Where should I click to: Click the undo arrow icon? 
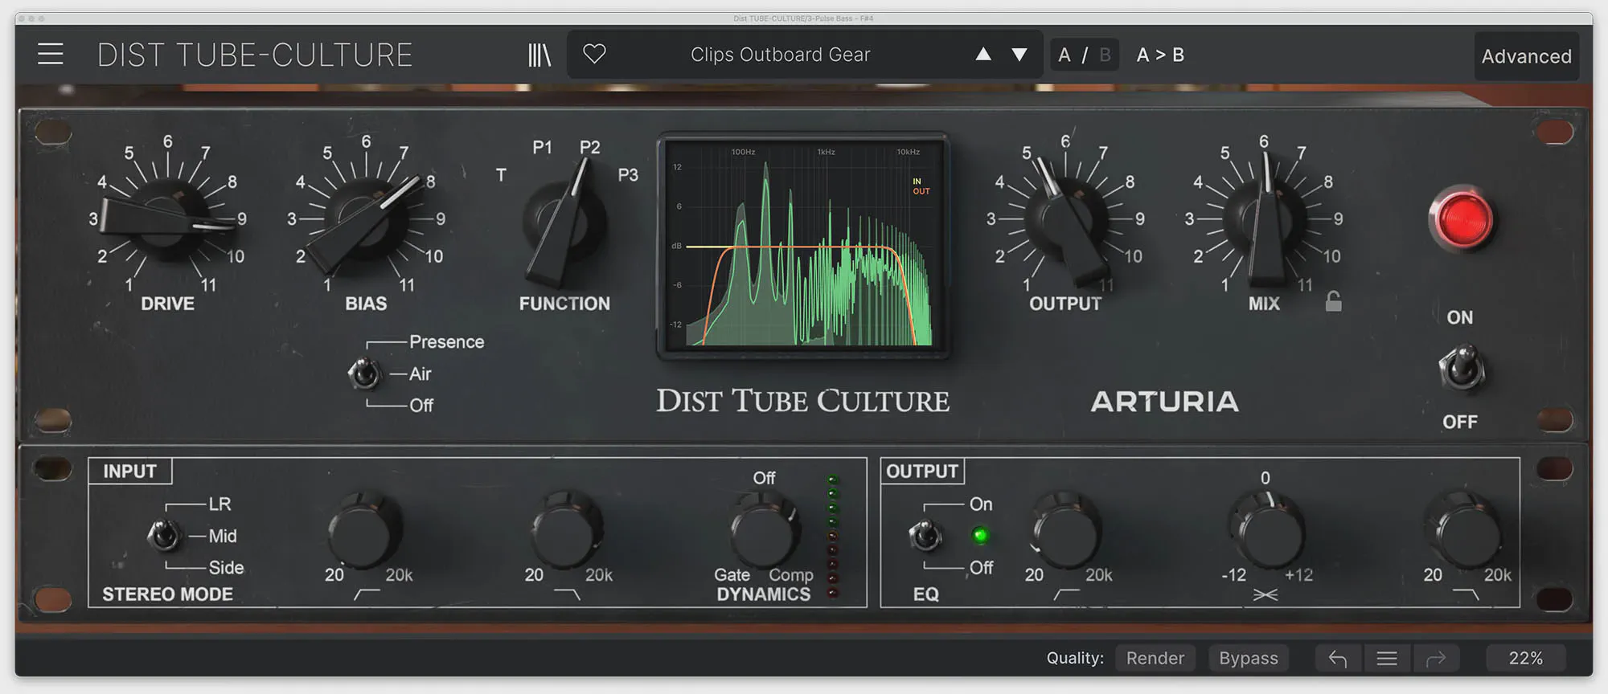tap(1337, 659)
